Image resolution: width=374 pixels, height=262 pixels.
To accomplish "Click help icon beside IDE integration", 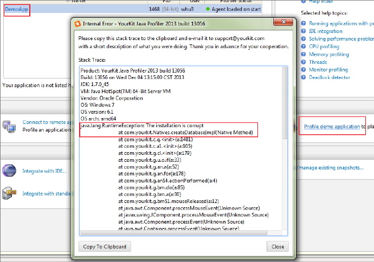I will point(304,31).
